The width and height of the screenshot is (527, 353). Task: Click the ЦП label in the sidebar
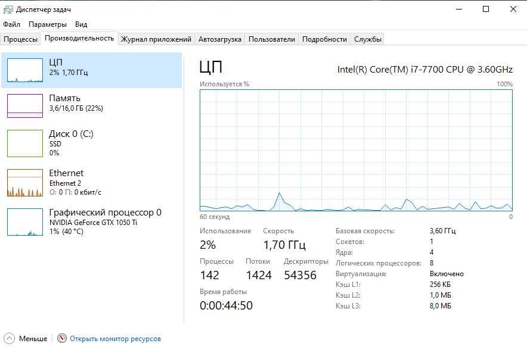[56, 63]
